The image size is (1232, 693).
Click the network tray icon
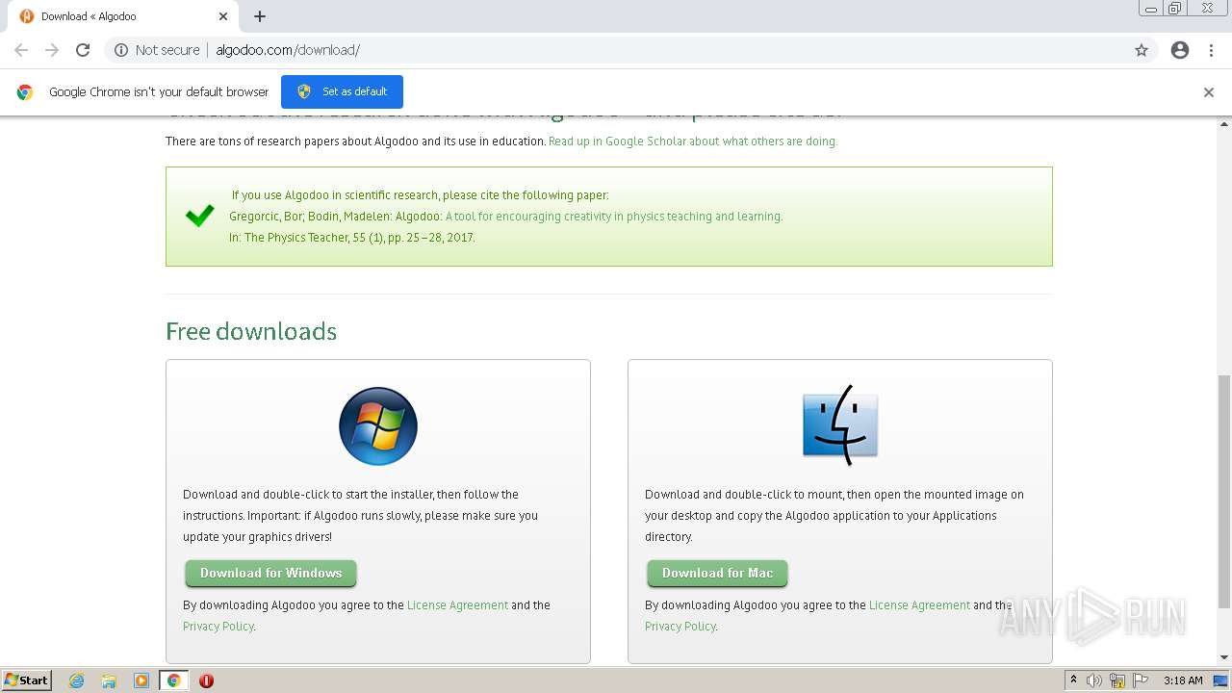(1117, 680)
